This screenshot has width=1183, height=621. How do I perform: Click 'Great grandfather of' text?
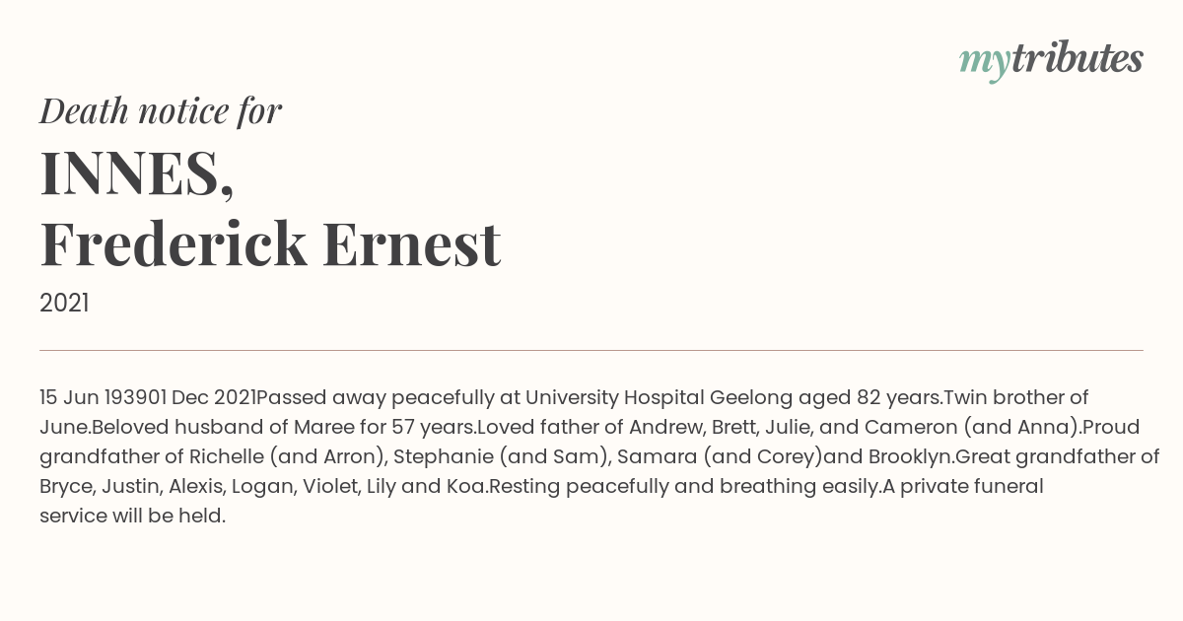[x=1058, y=457]
